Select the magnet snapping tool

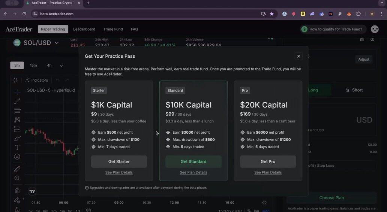tap(17, 191)
